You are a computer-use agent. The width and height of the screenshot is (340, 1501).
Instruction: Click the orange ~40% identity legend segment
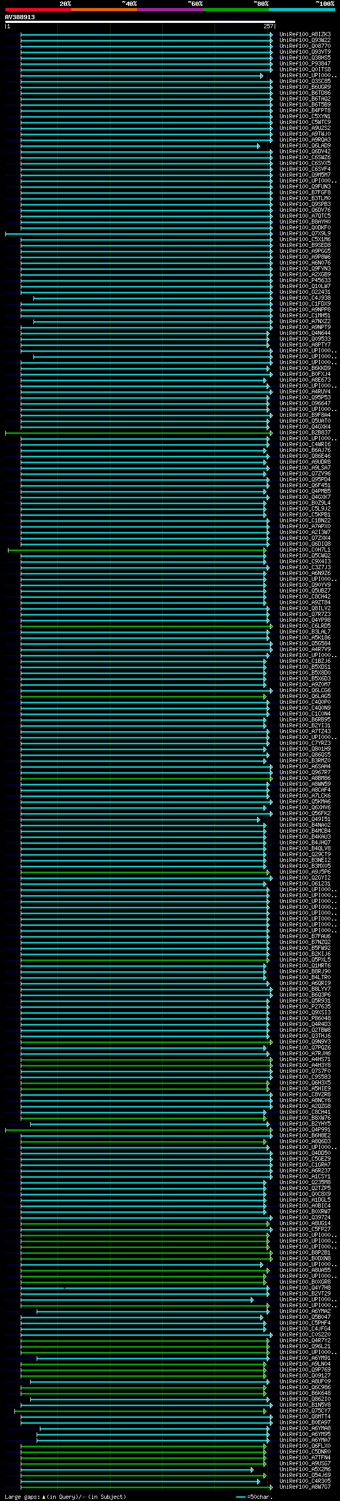point(104,10)
